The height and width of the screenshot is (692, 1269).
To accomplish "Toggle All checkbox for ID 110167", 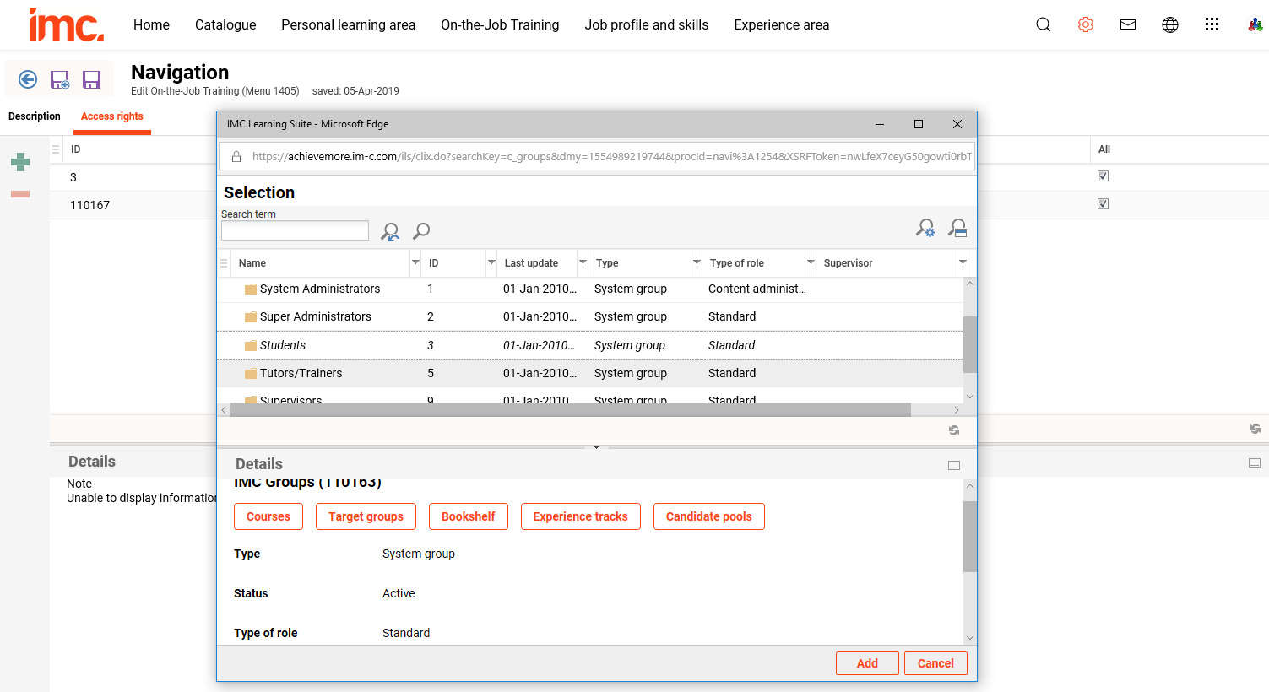I will point(1103,204).
